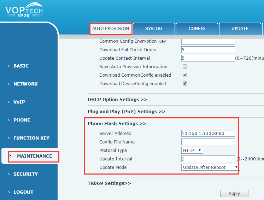Click the Server Address input field

click(x=208, y=133)
